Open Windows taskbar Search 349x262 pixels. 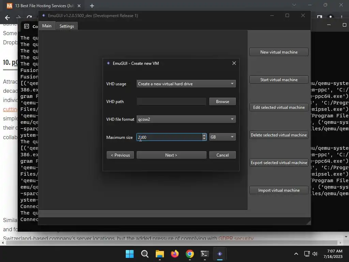click(x=145, y=254)
